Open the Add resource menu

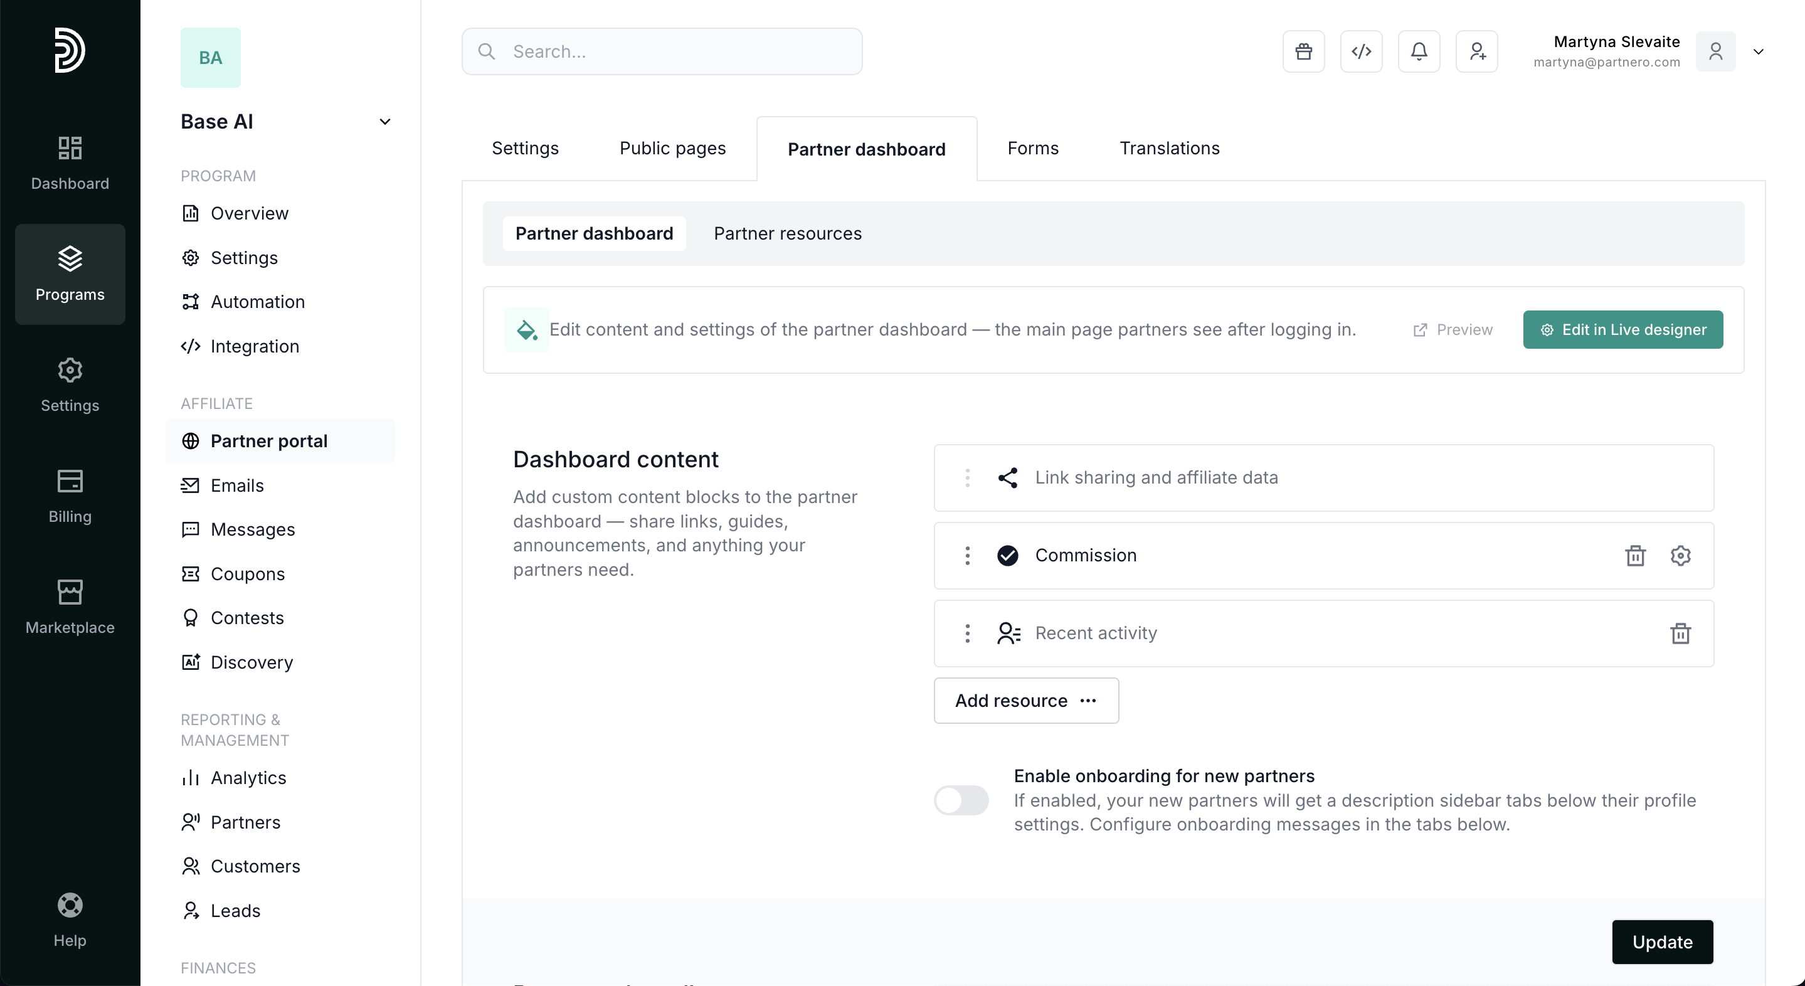click(x=1026, y=701)
